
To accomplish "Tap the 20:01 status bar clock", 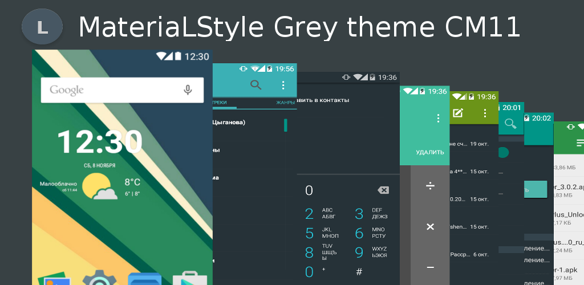I will (512, 108).
